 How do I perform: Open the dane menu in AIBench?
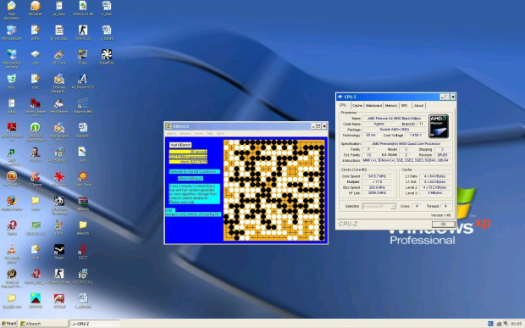220,133
